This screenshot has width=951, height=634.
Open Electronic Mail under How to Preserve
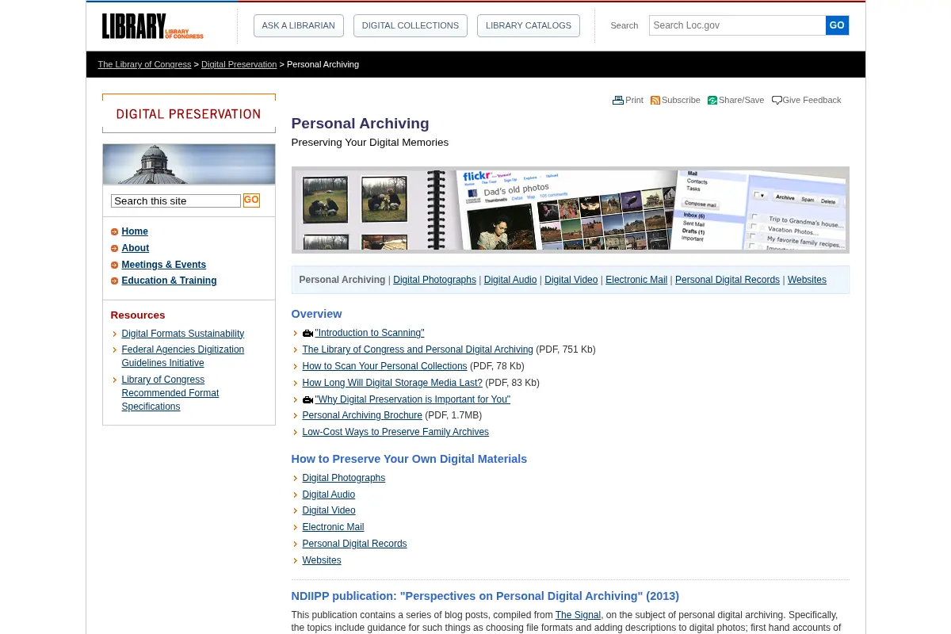[x=333, y=527]
